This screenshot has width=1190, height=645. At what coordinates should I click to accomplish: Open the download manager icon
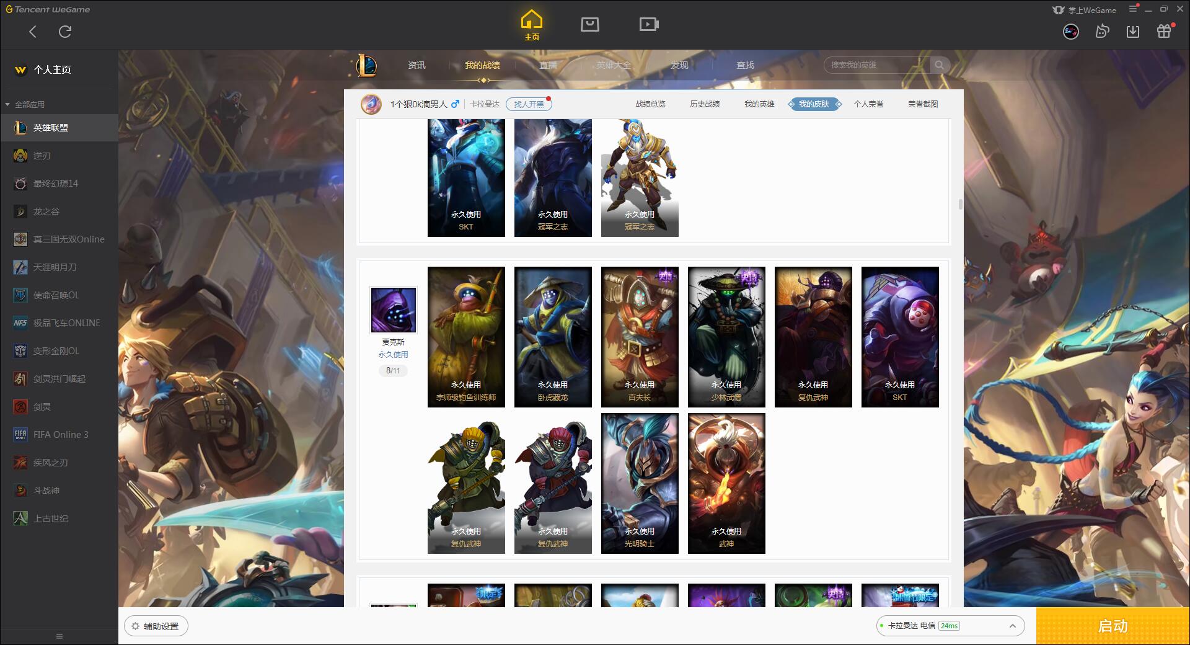1132,31
